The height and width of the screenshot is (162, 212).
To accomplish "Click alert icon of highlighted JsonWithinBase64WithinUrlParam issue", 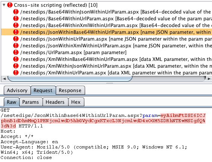I will pos(16,32).
